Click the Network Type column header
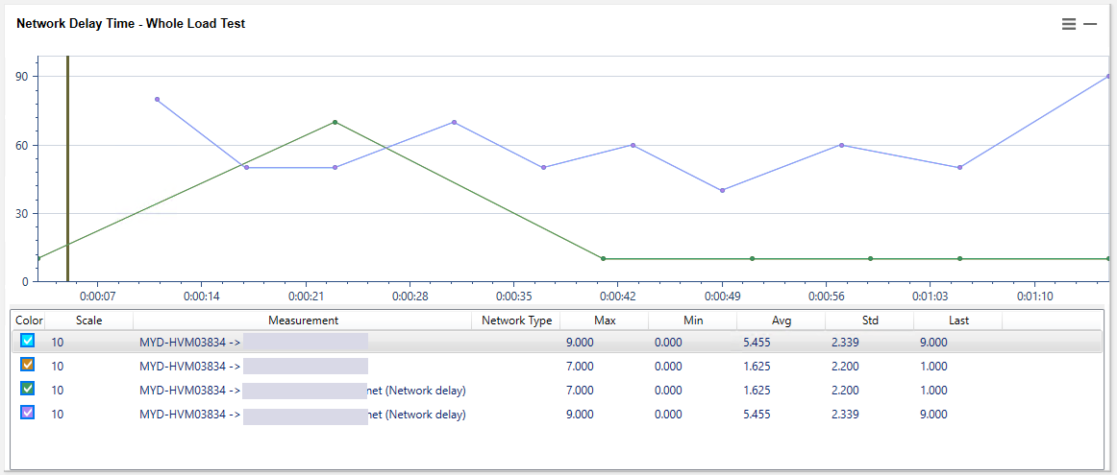The image size is (1117, 475). [516, 321]
